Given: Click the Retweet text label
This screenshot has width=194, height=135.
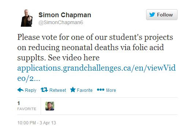Looking at the screenshot, I should coord(58,90).
